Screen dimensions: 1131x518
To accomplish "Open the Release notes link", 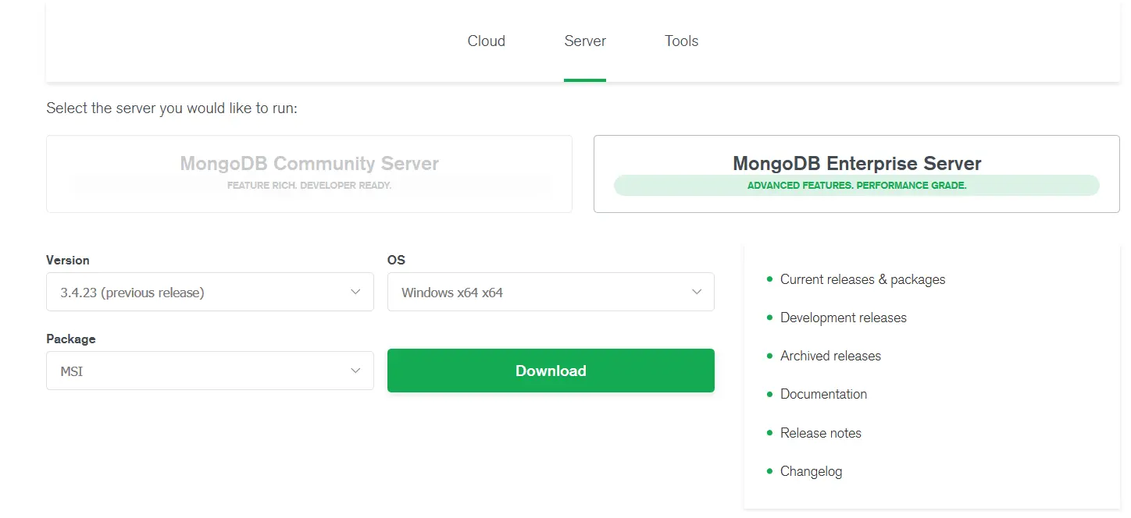I will click(x=821, y=433).
